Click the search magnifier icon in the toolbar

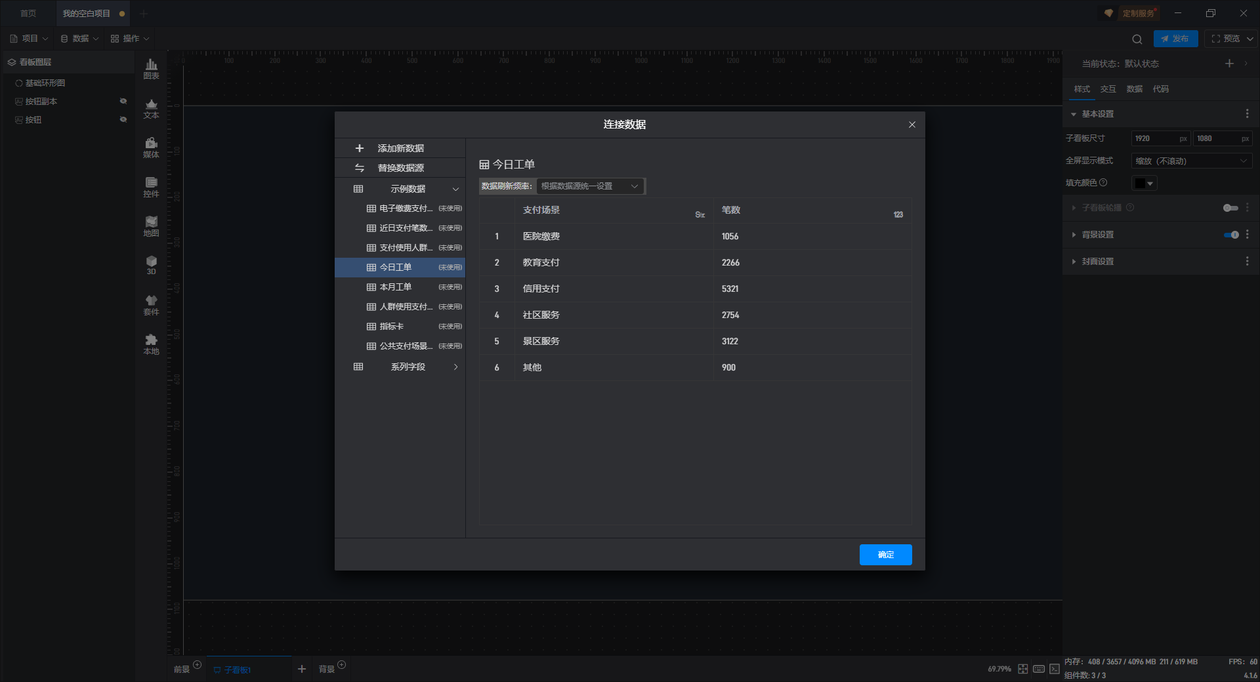pyautogui.click(x=1137, y=39)
